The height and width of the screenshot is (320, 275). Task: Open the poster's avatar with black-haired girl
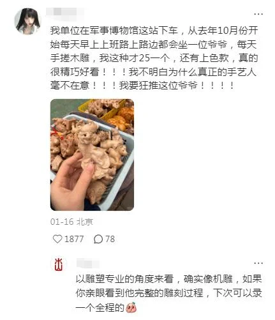(27, 21)
